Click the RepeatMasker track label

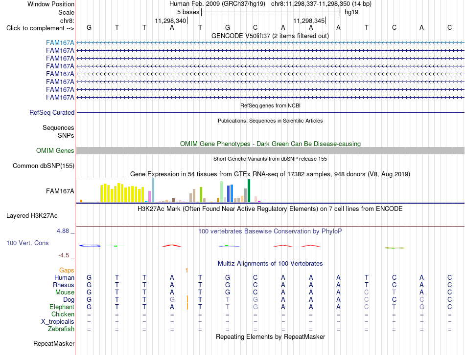point(54,343)
